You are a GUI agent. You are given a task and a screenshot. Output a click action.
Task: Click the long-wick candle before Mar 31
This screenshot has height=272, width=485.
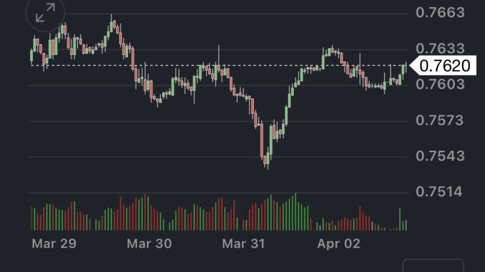pyautogui.click(x=219, y=62)
